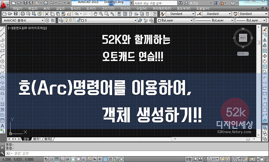Click the 모형 button in the status bar
This screenshot has width=269, height=162.
189,159
